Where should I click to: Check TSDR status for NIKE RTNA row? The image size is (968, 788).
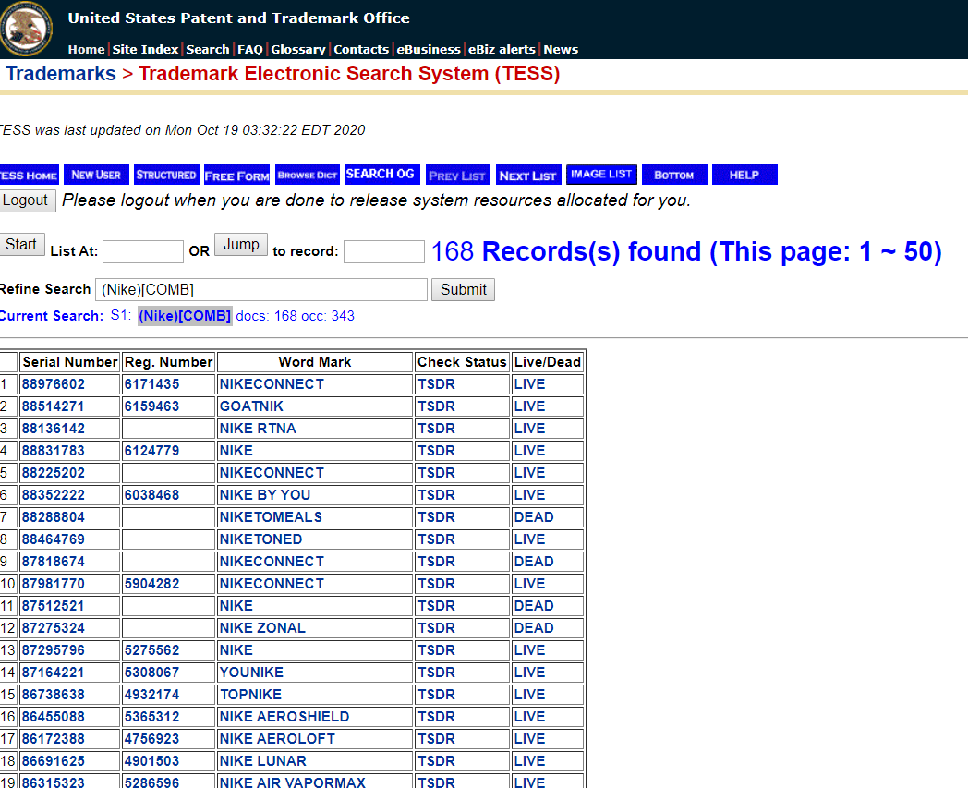pyautogui.click(x=437, y=429)
